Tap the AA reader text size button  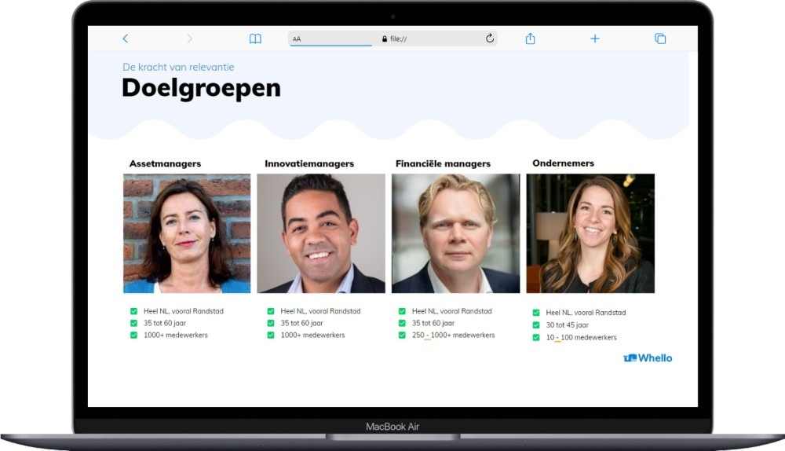click(x=297, y=39)
